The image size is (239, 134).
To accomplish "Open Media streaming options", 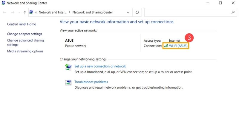I will click(x=25, y=51).
